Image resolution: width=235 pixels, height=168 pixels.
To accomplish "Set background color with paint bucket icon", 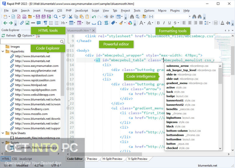I will (x=228, y=23).
